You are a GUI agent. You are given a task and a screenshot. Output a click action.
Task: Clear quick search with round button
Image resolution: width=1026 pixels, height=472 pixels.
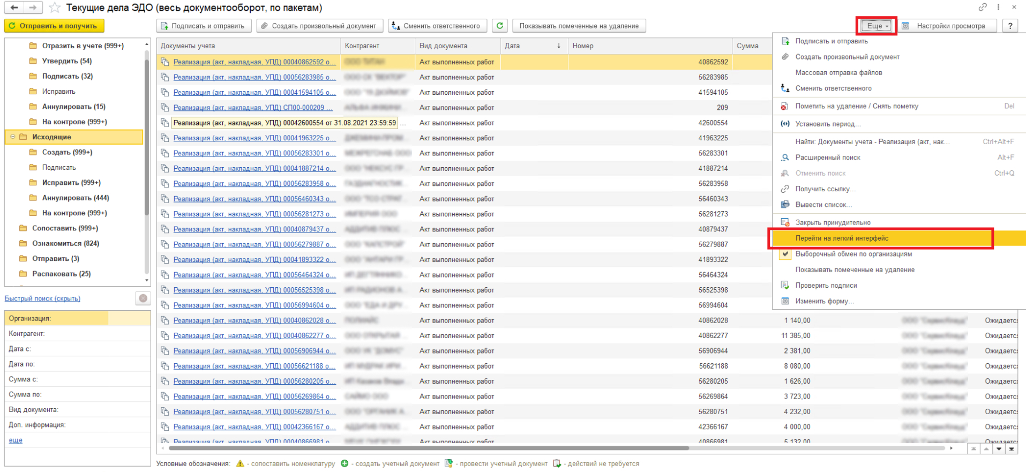point(143,298)
